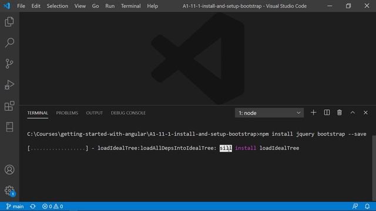This screenshot has width=376, height=211.
Task: Split the terminal panel
Action: [x=327, y=113]
